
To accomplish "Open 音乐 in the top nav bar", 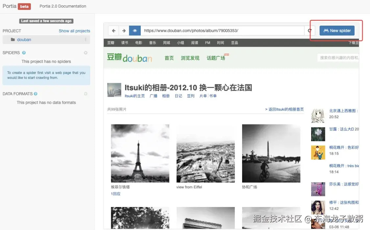I will tap(152, 43).
